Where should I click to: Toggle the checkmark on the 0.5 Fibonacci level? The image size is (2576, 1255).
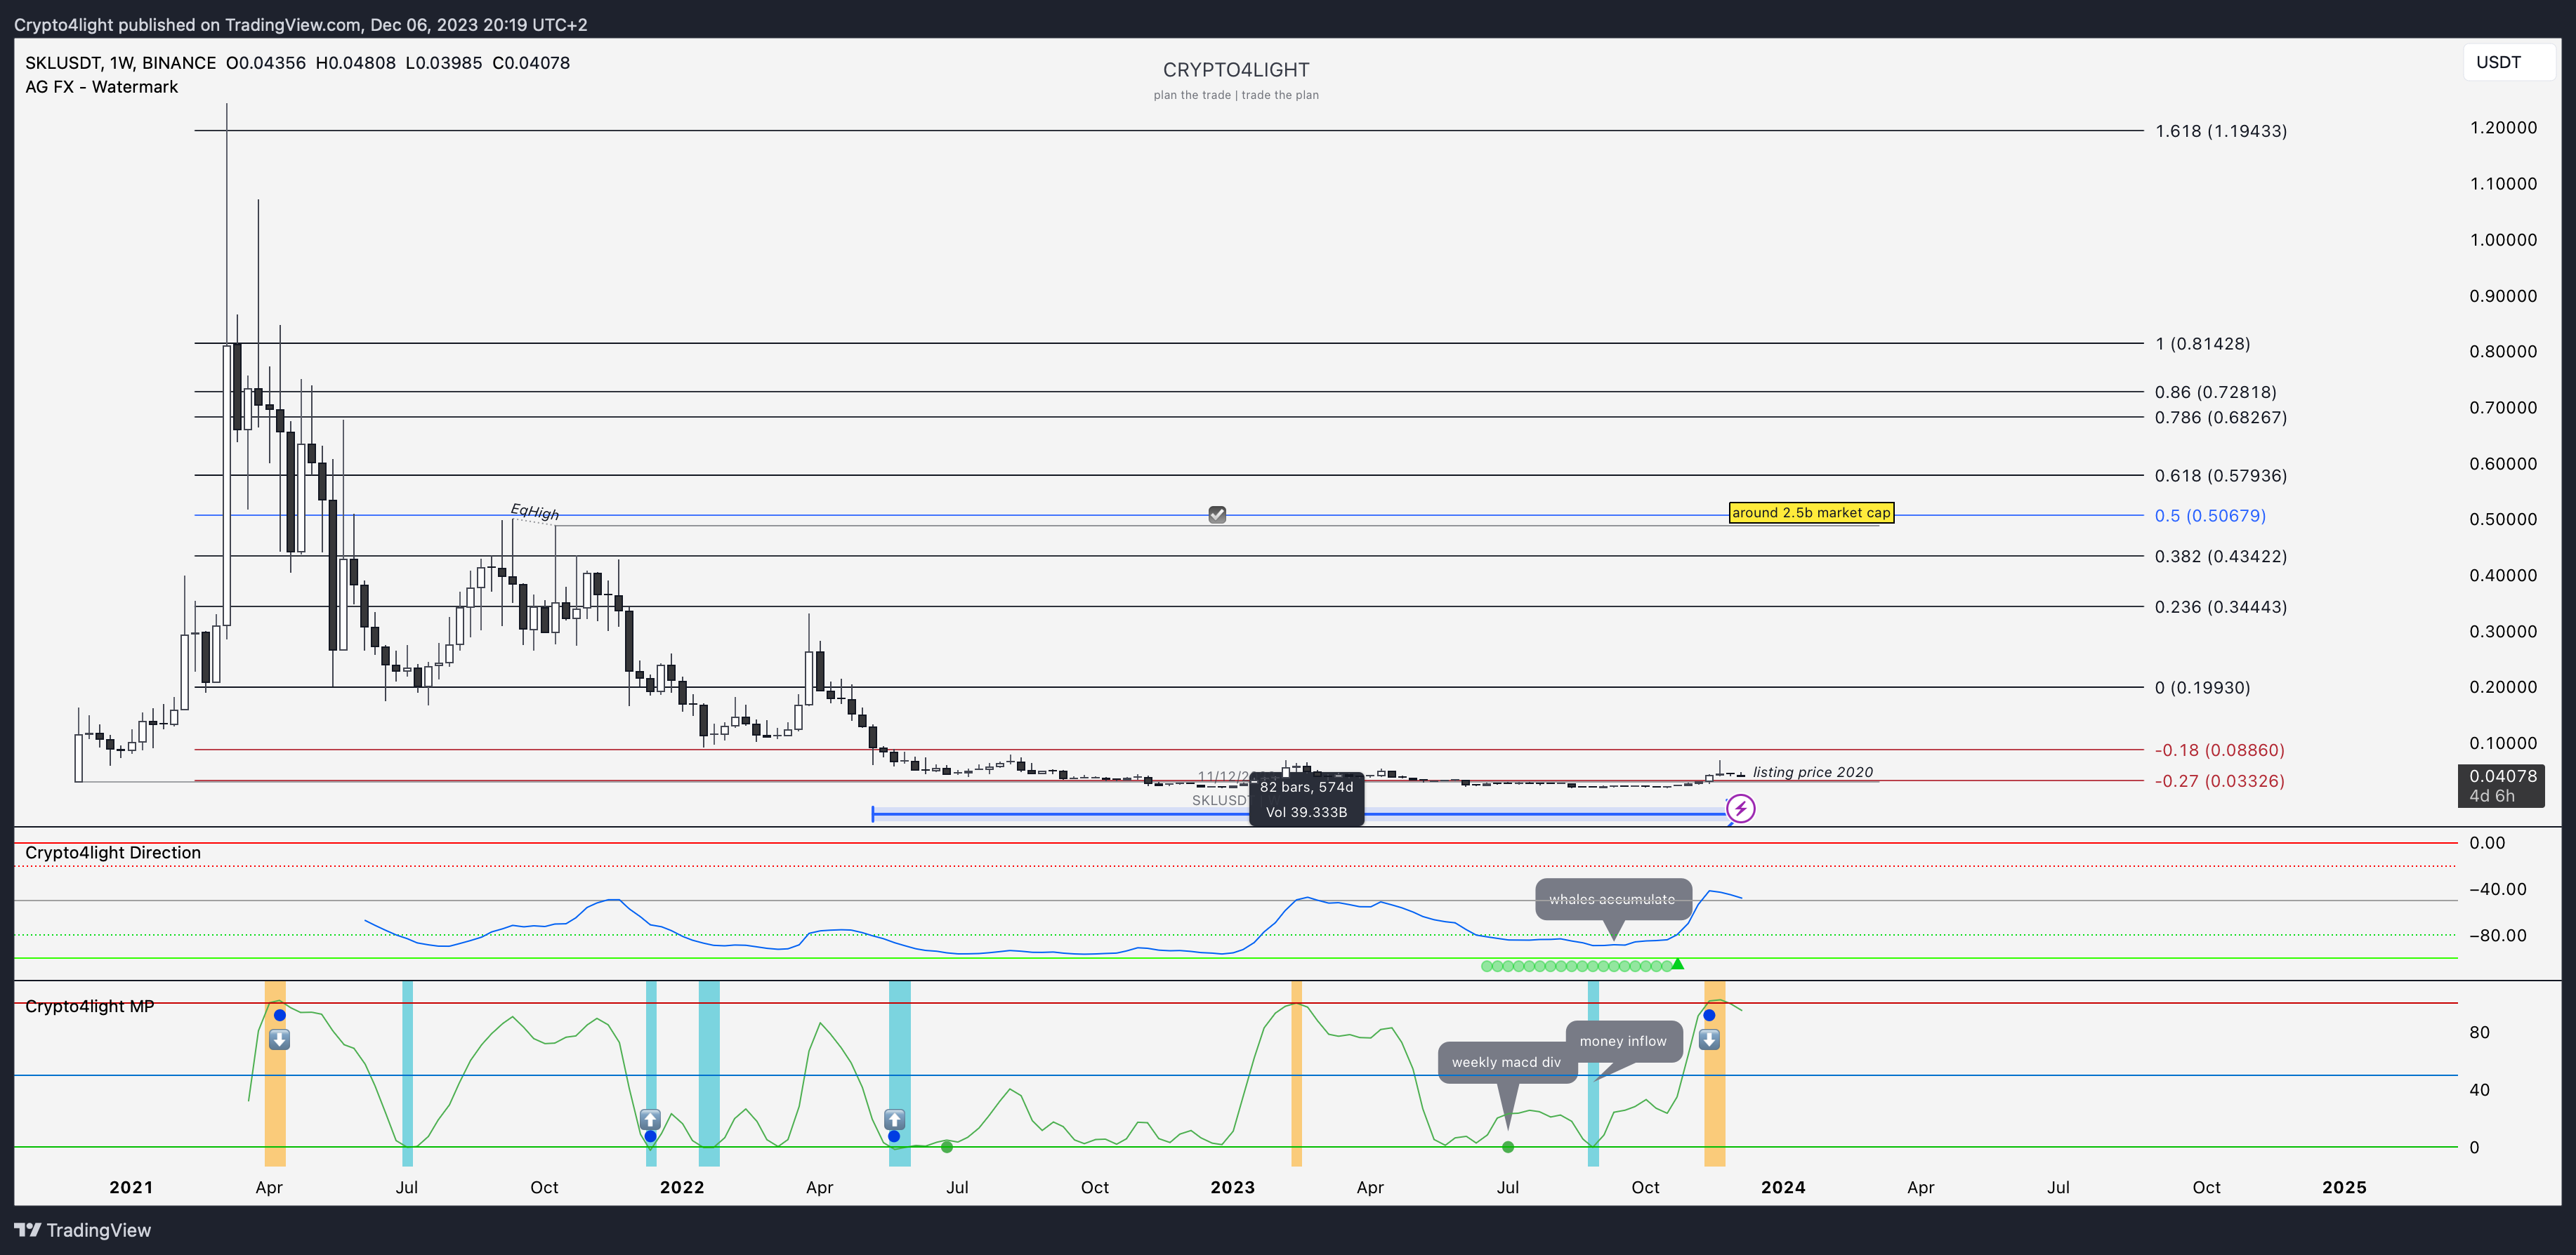tap(1216, 514)
